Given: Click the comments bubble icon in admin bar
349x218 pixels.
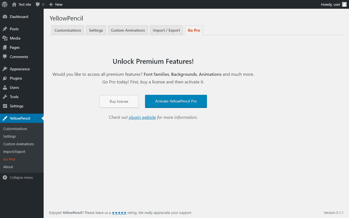Looking at the screenshot, I should (x=38, y=4).
